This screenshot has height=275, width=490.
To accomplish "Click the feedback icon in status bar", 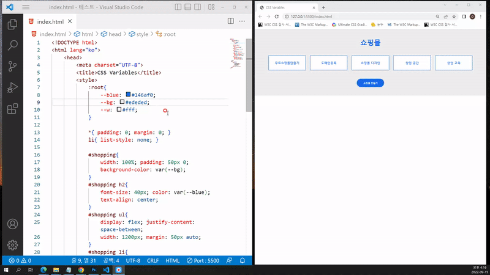I will (x=229, y=261).
